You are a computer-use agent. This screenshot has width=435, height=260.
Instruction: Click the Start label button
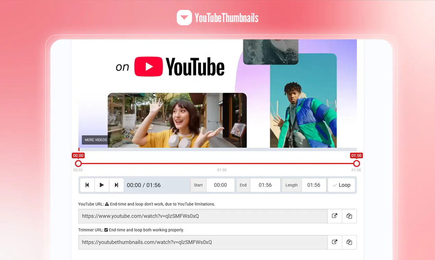pos(198,185)
